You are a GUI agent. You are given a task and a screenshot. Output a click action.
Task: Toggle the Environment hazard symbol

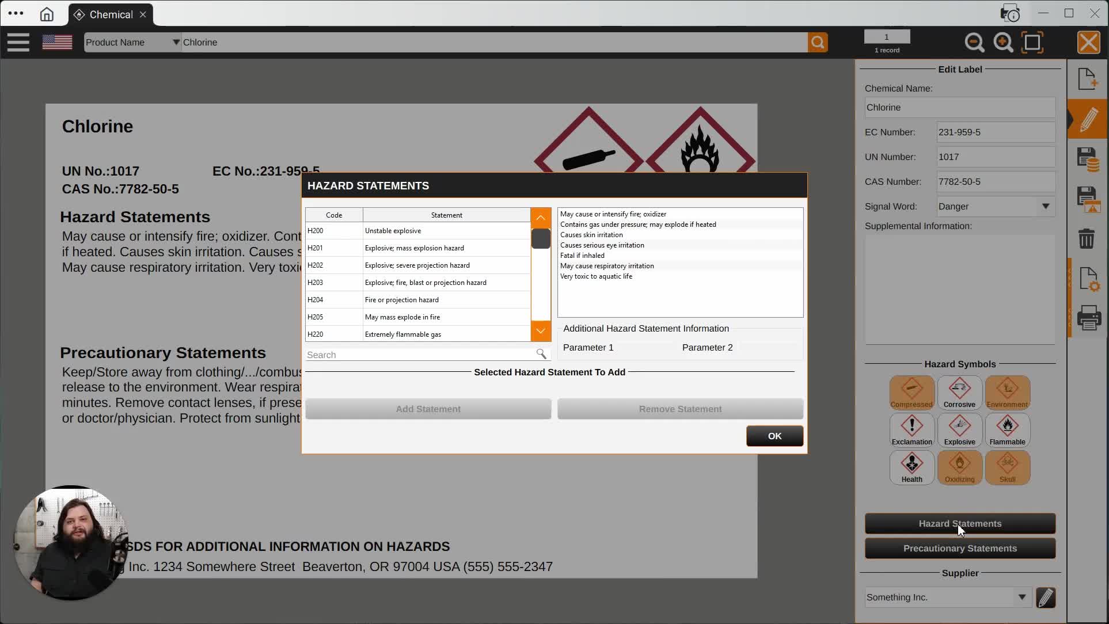(x=1007, y=393)
